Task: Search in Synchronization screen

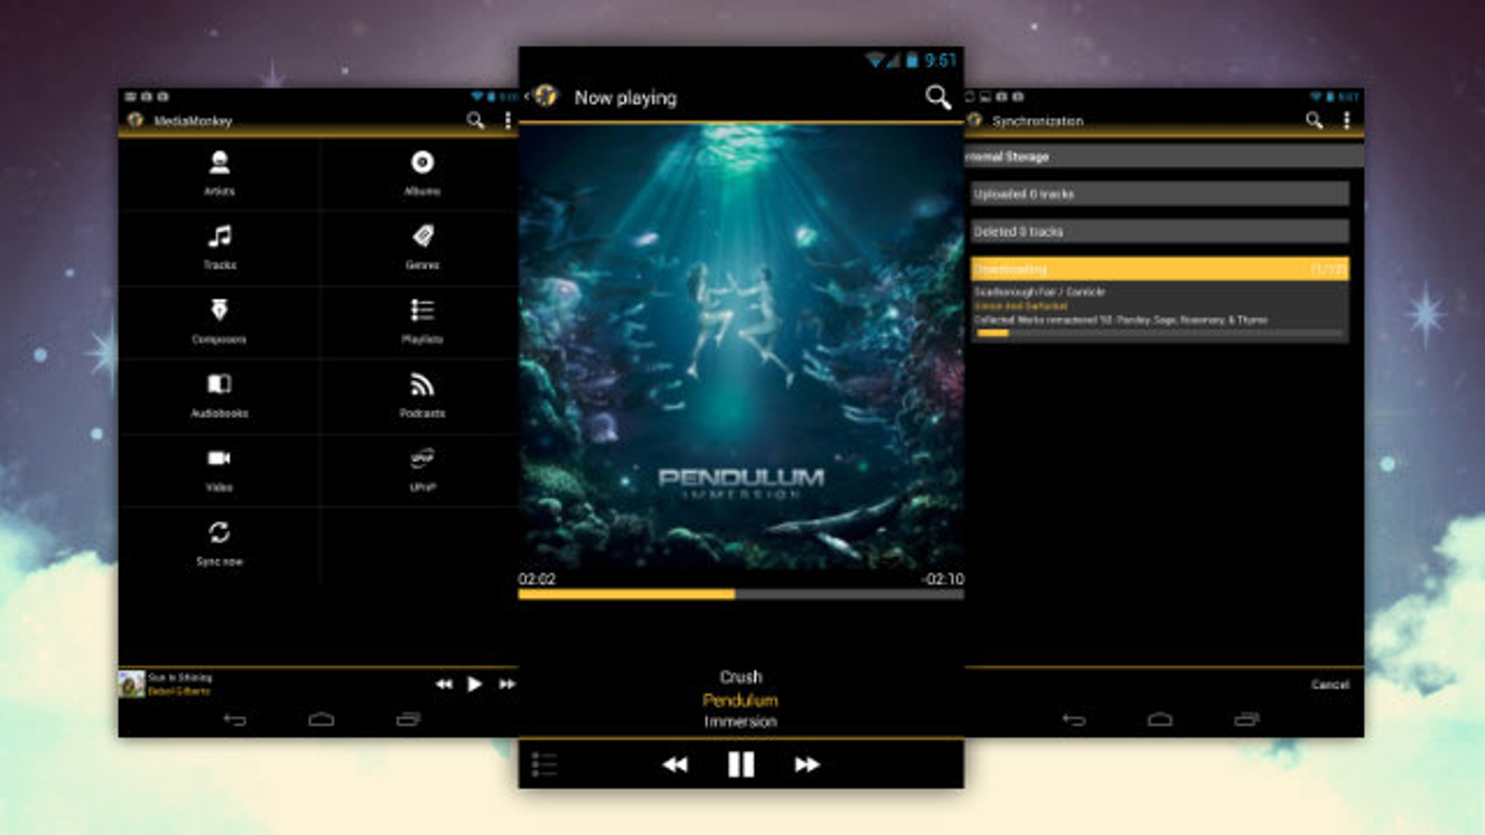Action: pos(1314,121)
